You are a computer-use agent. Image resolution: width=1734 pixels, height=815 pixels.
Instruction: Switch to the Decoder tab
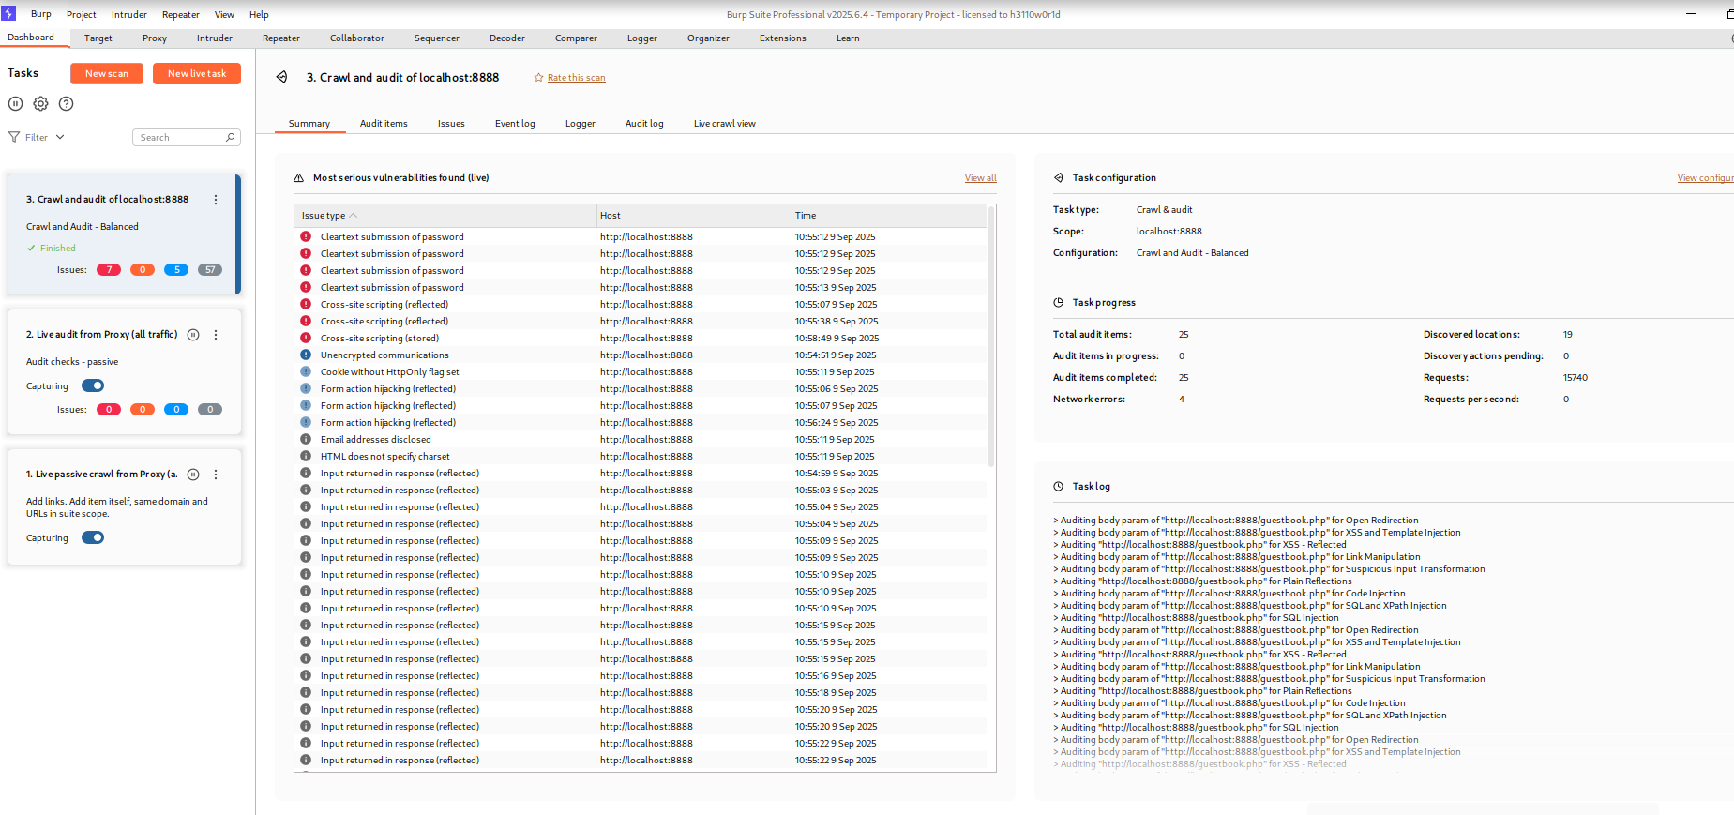[x=507, y=38]
